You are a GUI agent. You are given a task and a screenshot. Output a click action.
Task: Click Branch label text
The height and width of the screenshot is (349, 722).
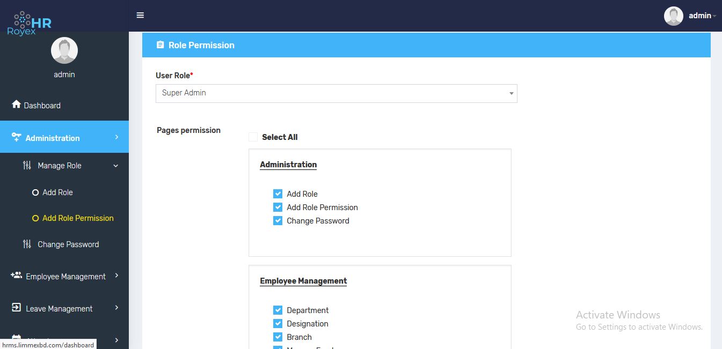point(299,337)
